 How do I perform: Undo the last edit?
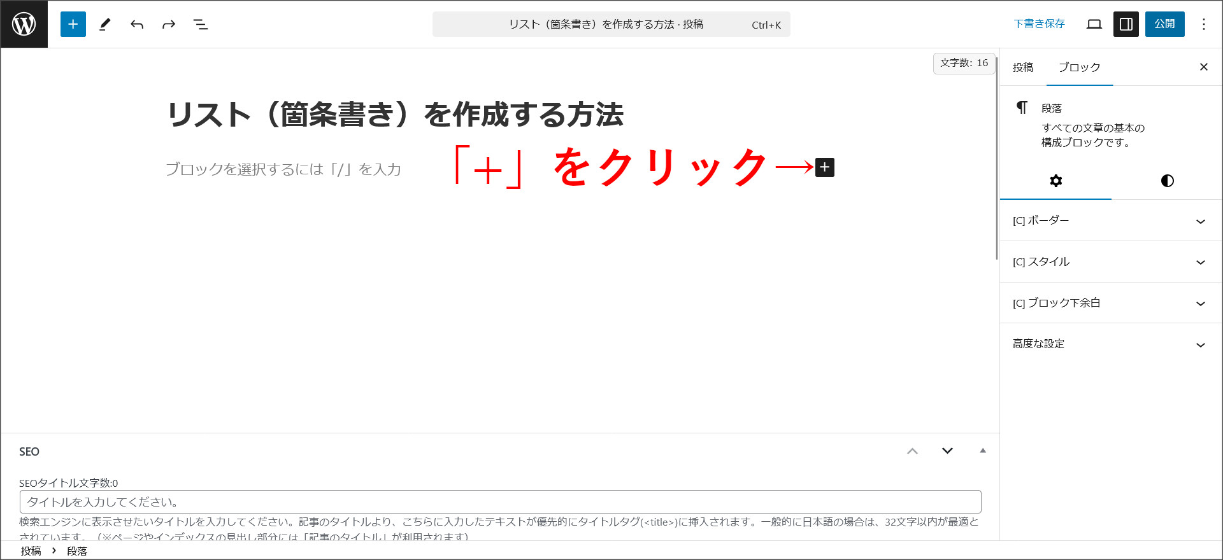(137, 24)
